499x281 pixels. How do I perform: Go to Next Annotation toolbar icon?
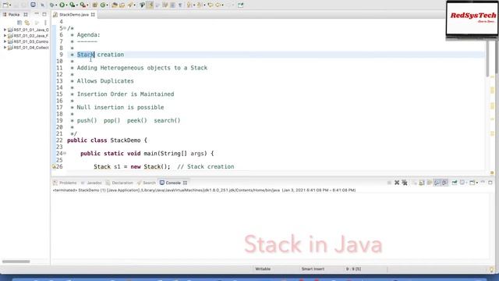pos(189,5)
